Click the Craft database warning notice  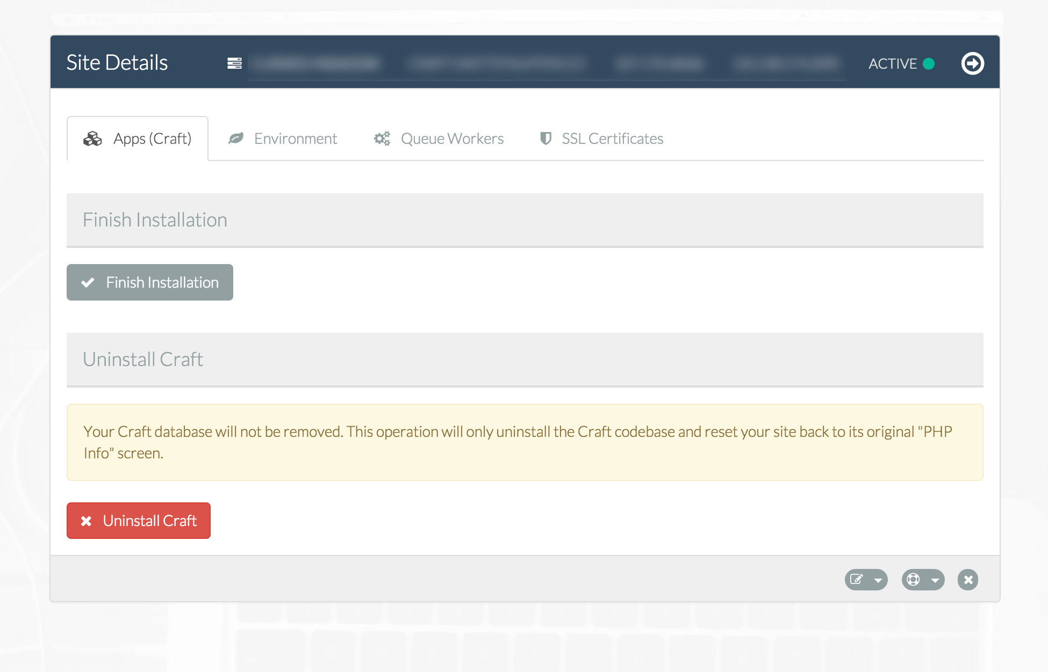click(525, 442)
